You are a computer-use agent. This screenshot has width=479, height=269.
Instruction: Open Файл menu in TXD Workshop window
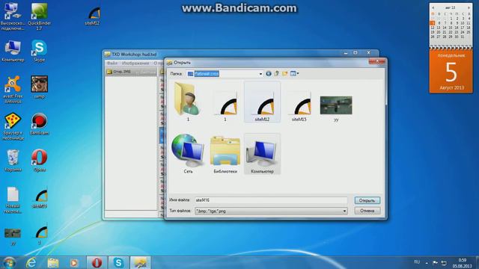[112, 63]
